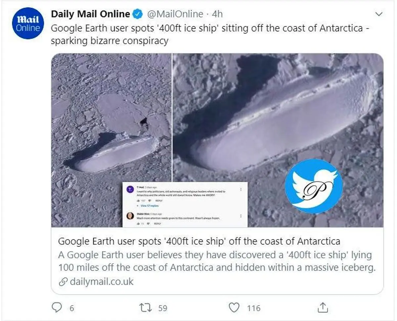This screenshot has width=397, height=321.
Task: Open the tweet options chevron dropdown
Action: click(x=379, y=14)
